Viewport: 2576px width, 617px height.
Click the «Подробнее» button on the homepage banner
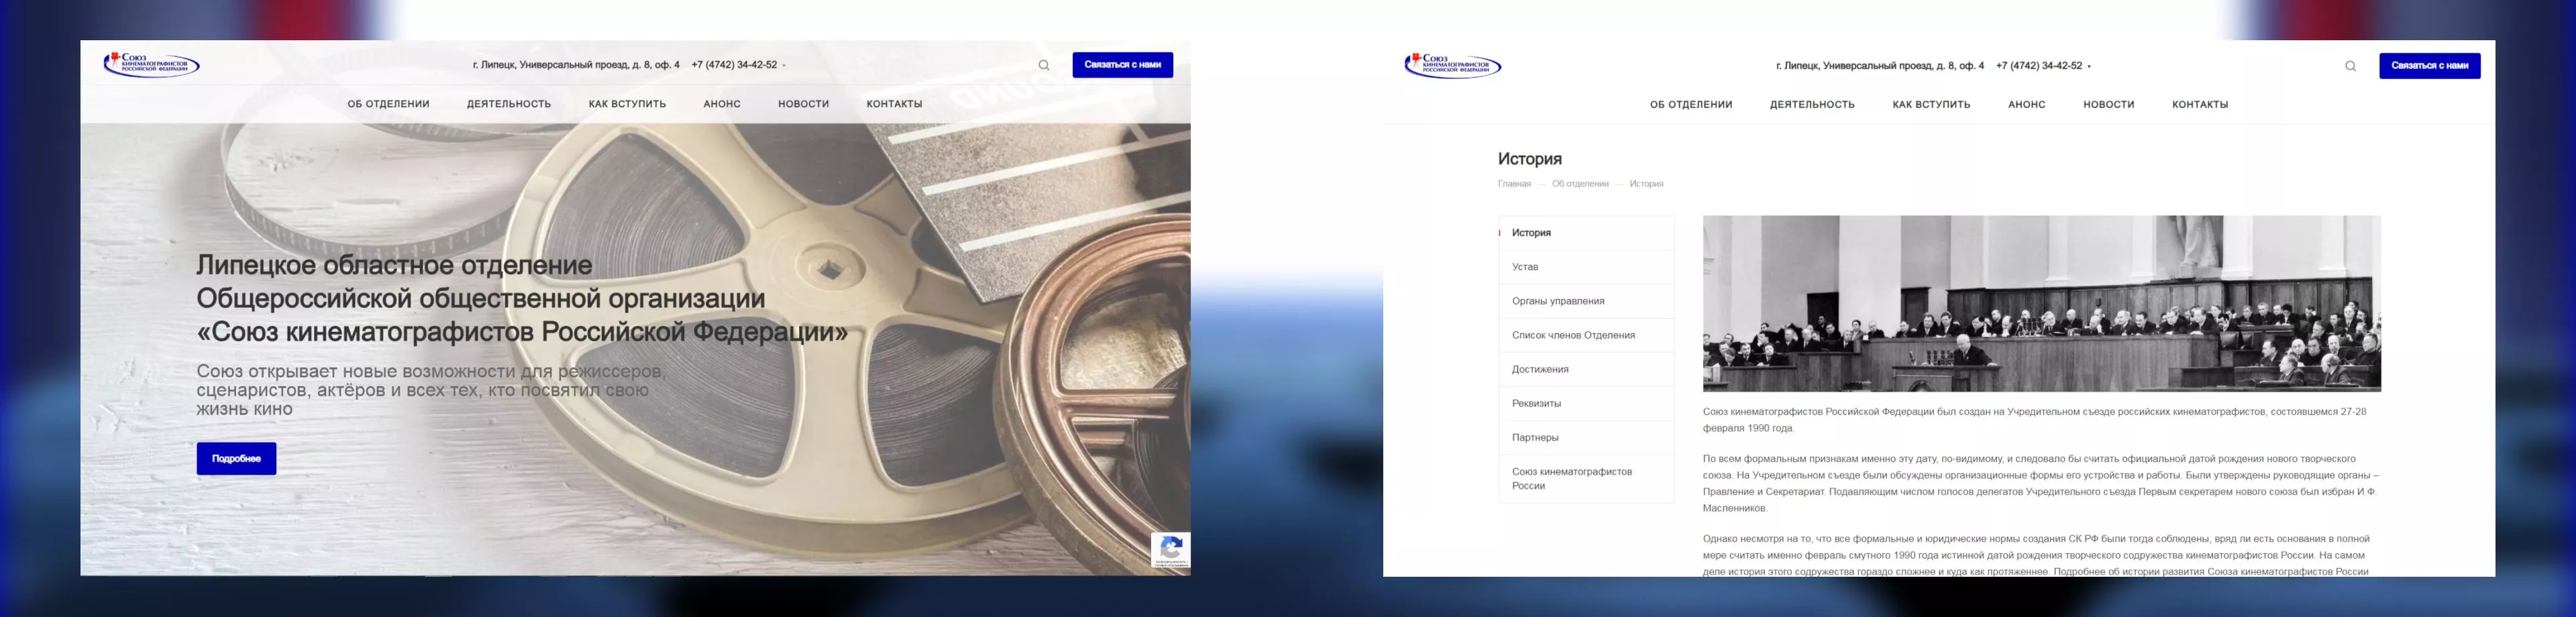(236, 459)
